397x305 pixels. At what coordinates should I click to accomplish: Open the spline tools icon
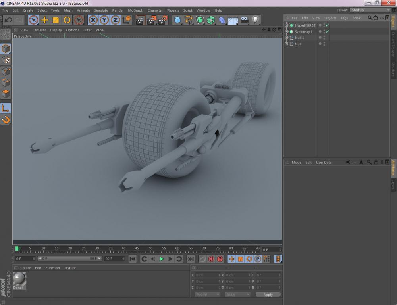[x=189, y=20]
